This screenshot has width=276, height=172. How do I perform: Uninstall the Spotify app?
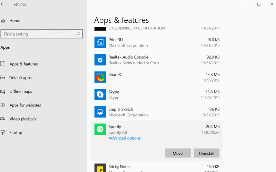(206, 153)
